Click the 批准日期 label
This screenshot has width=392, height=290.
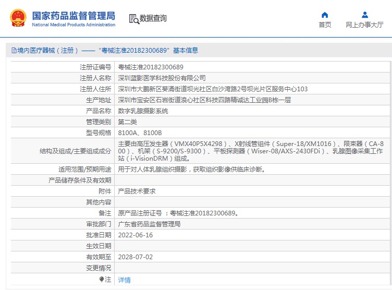point(99,235)
